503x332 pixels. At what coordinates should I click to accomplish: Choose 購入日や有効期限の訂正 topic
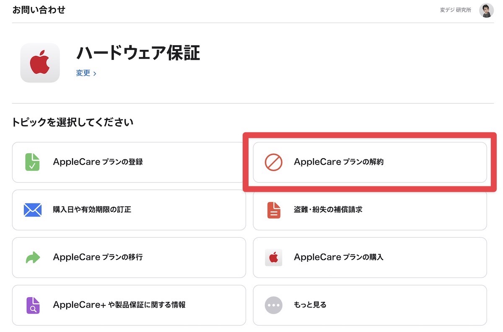click(x=129, y=210)
